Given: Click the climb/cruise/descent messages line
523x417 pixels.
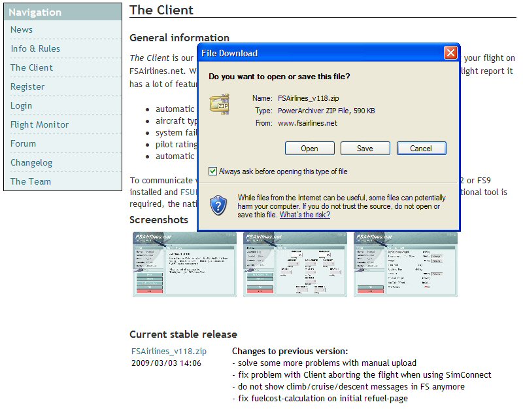Looking at the screenshot, I should [x=348, y=387].
